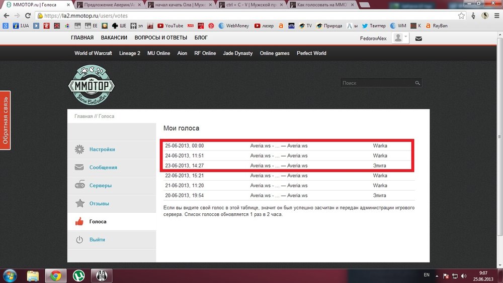The image size is (503, 283).
Task: Click the Обратная связь feedback button
Action: click(x=5, y=120)
